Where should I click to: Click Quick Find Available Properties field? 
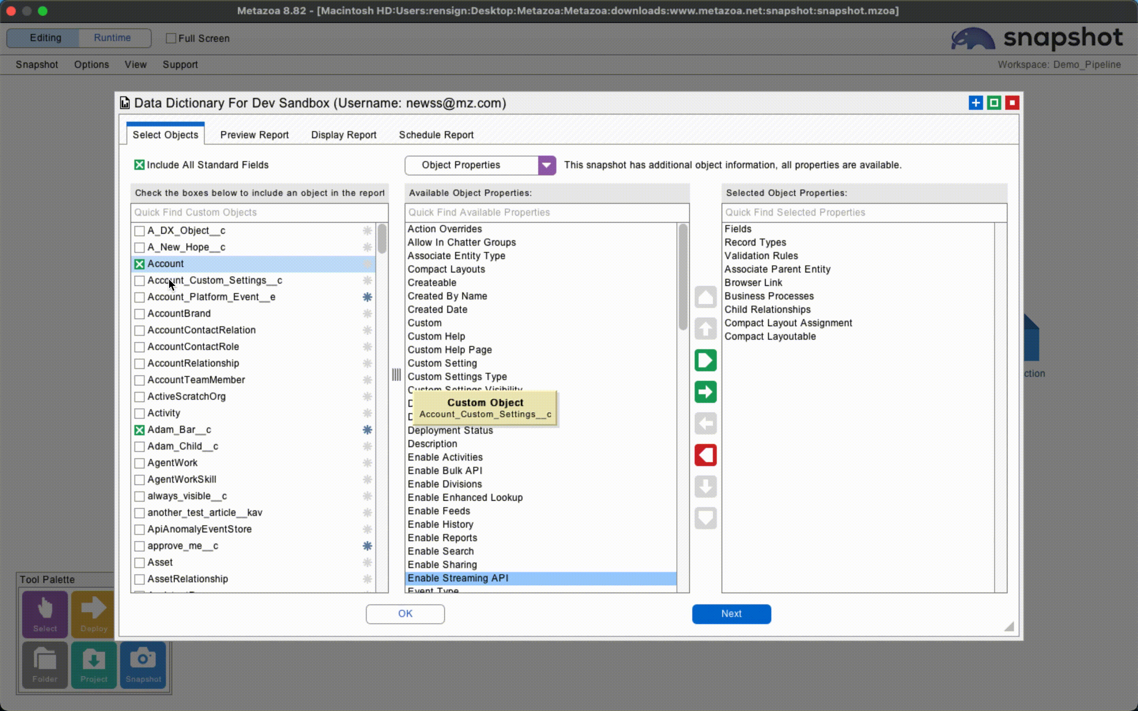click(547, 213)
